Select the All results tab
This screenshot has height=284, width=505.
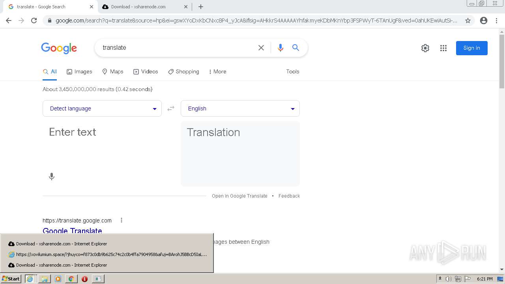click(50, 72)
